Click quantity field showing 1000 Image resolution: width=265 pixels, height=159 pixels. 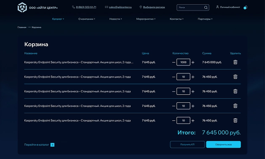(x=183, y=62)
